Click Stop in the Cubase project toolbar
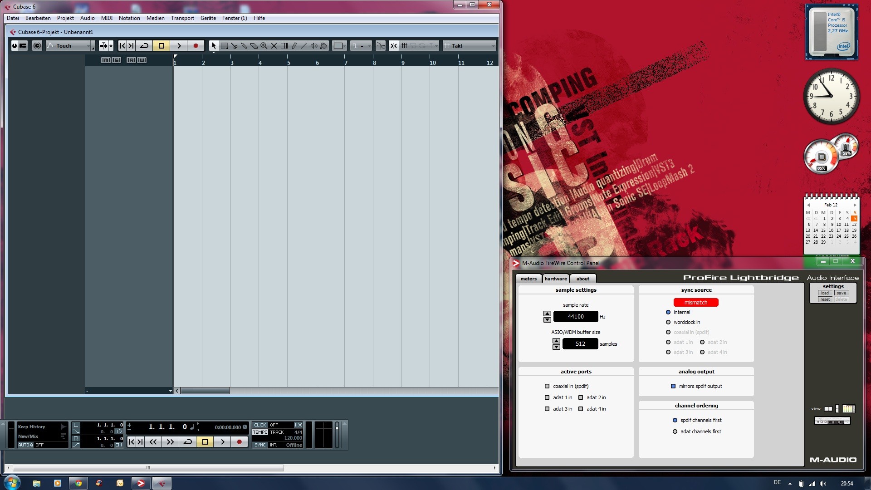871x490 pixels. coord(161,46)
